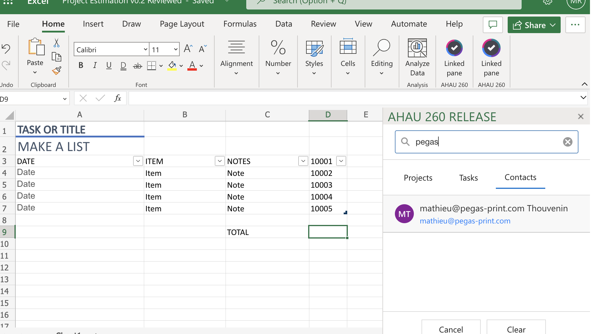Click the Increase Font Size icon
Image resolution: width=595 pixels, height=334 pixels.
(x=188, y=48)
